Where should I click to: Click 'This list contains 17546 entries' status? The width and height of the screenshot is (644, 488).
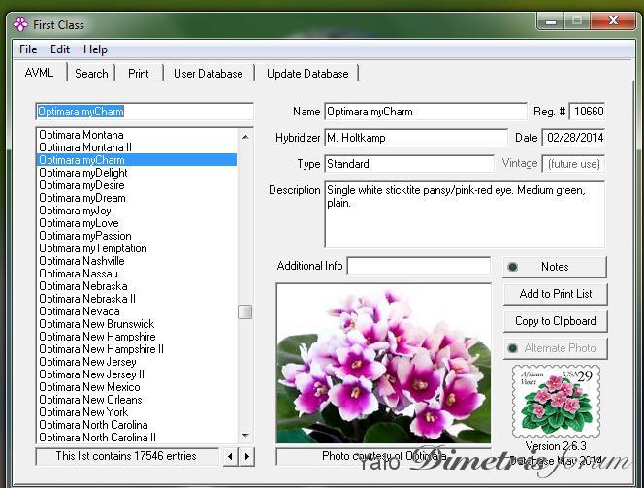click(127, 456)
